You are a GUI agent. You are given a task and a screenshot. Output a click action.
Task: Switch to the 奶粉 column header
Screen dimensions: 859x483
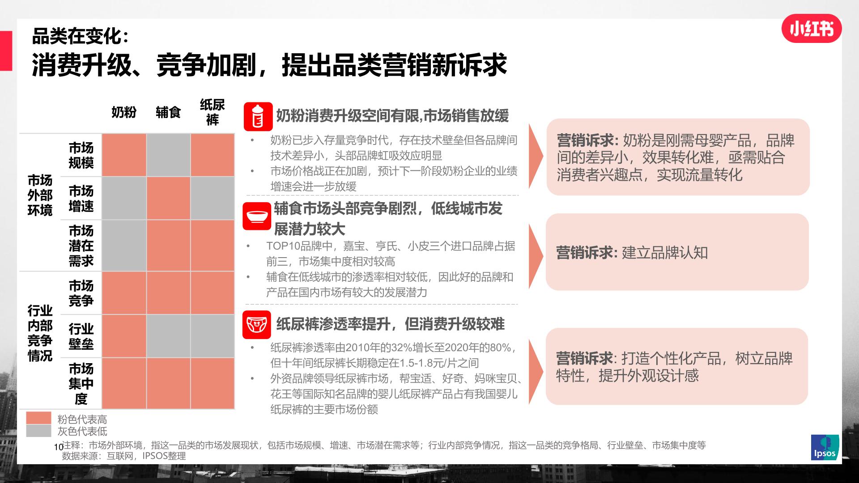click(124, 112)
